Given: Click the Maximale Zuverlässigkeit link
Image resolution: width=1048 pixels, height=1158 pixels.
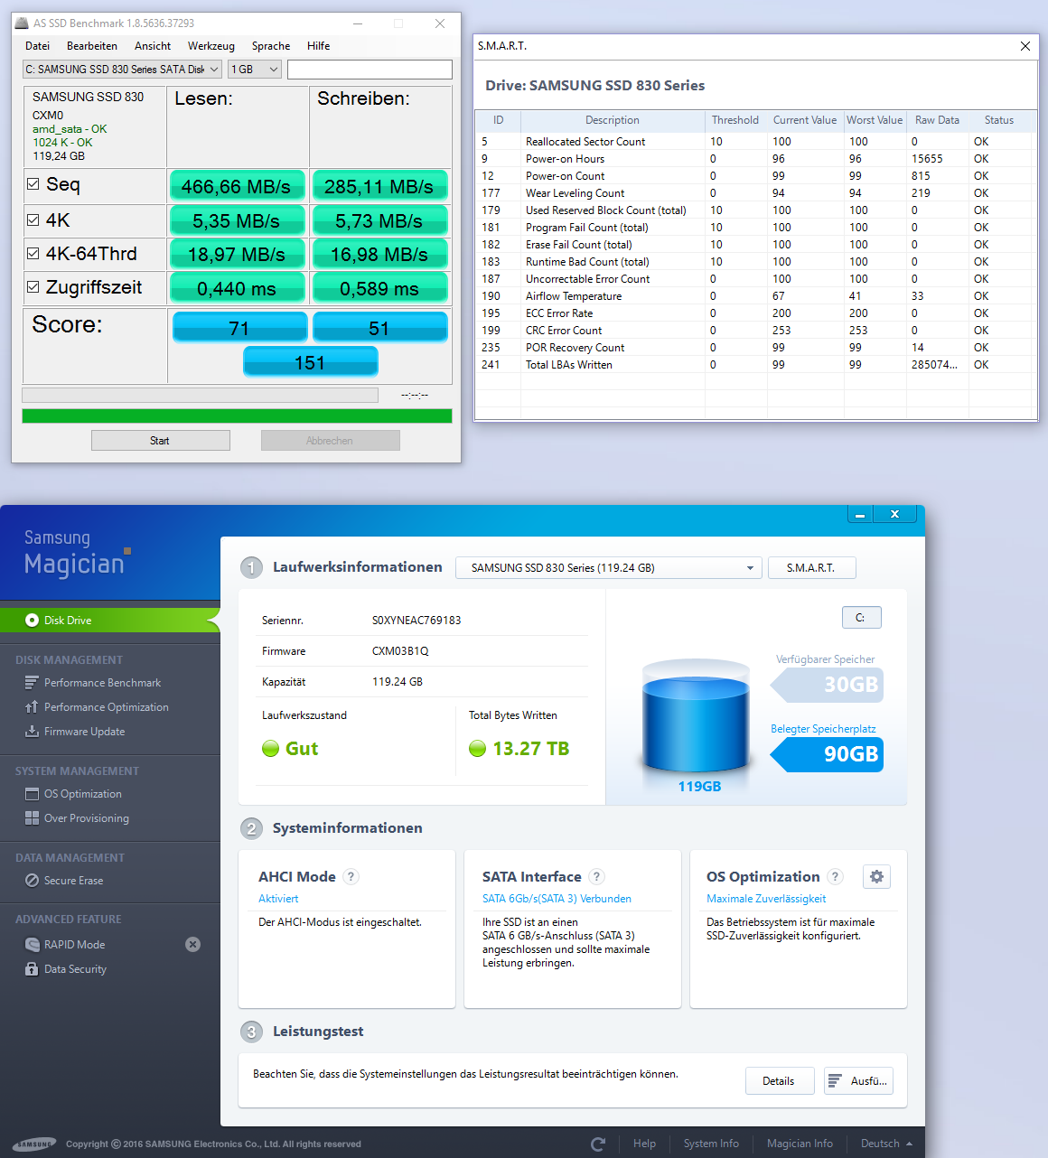Looking at the screenshot, I should [766, 899].
